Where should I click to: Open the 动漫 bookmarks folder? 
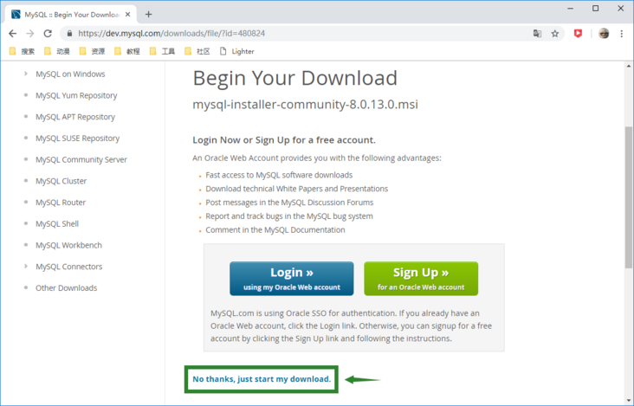tap(57, 51)
